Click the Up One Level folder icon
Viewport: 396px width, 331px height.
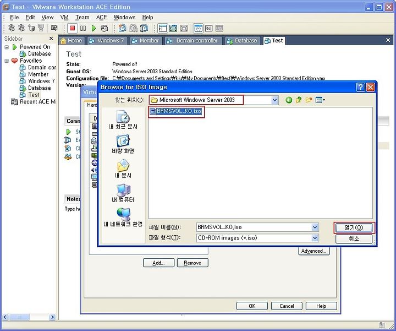pos(299,100)
